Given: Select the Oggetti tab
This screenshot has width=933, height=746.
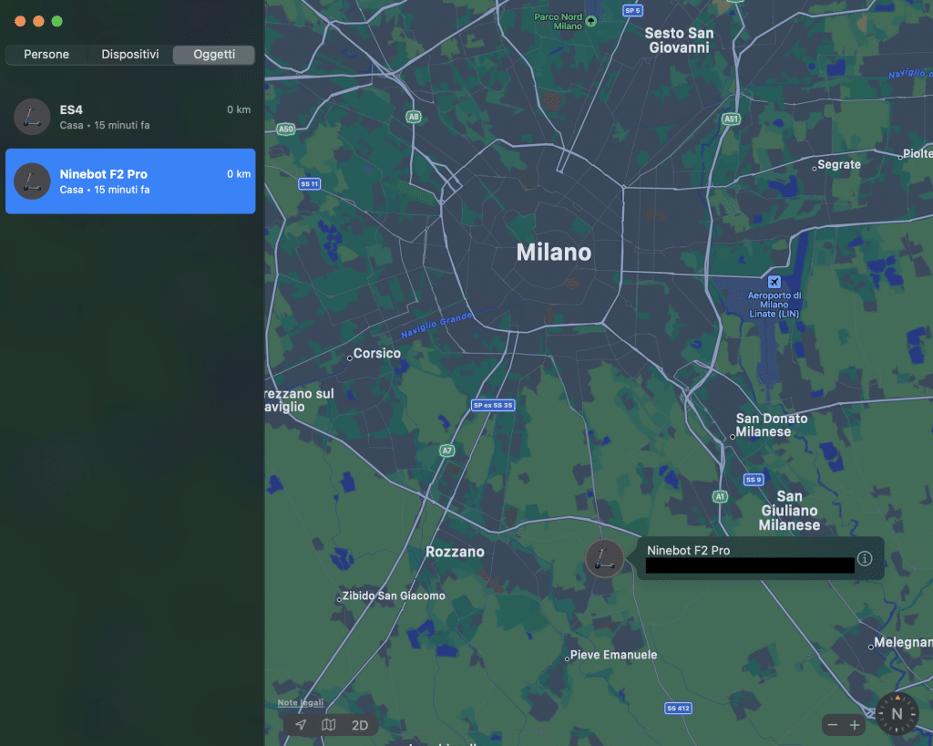Looking at the screenshot, I should click(x=213, y=54).
